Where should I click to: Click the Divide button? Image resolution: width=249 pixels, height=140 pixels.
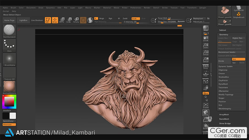[225, 61]
